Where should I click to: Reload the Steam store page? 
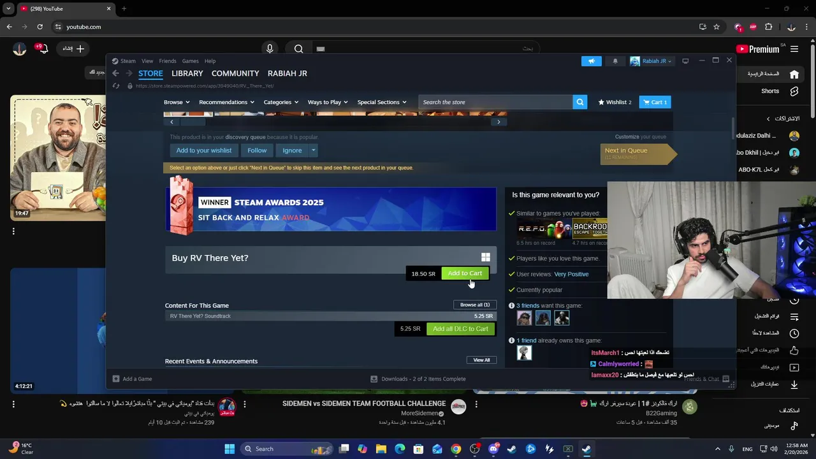(x=116, y=86)
